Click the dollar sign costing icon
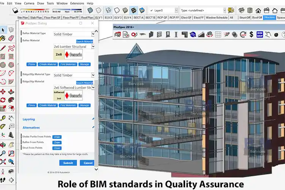The height and width of the screenshot is (190, 285). [x=252, y=34]
